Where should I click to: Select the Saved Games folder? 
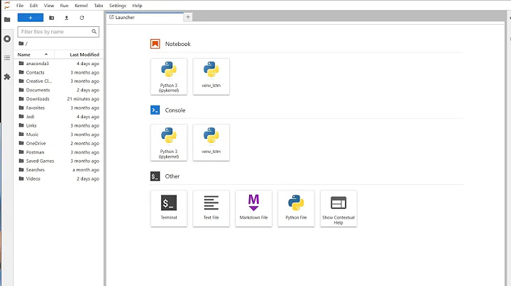click(59, 161)
